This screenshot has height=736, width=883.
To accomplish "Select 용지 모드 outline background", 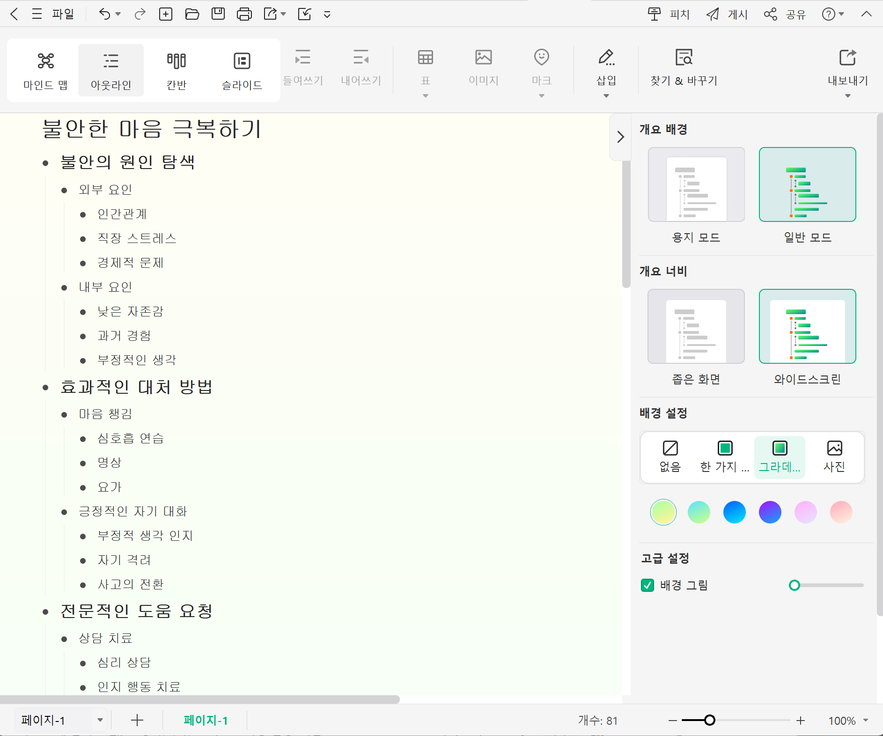I will coord(696,184).
